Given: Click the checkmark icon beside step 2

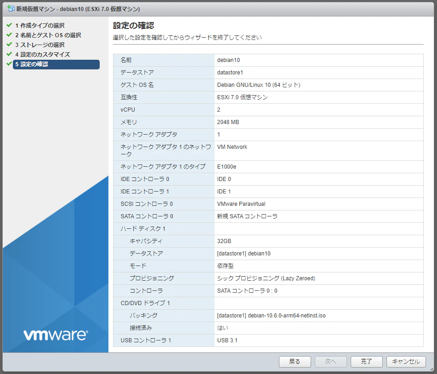Looking at the screenshot, I should tap(9, 35).
